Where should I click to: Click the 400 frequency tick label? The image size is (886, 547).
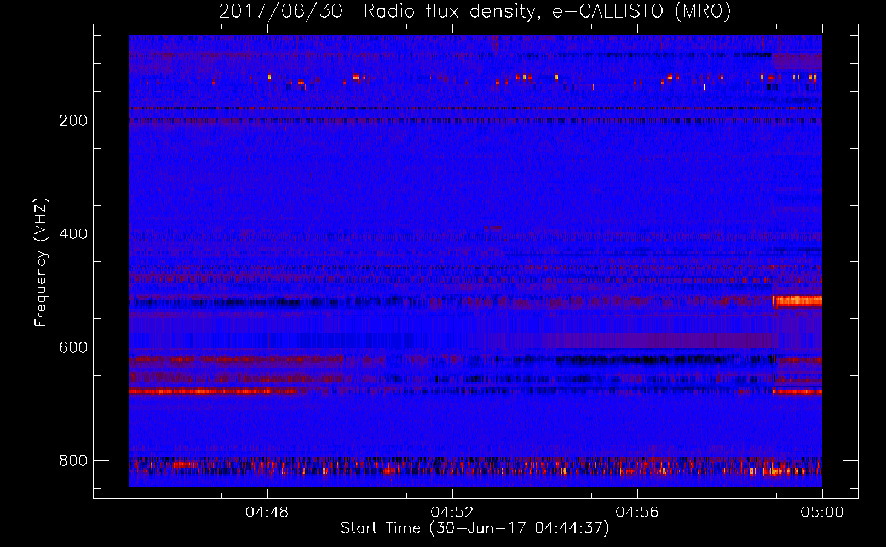click(x=73, y=234)
